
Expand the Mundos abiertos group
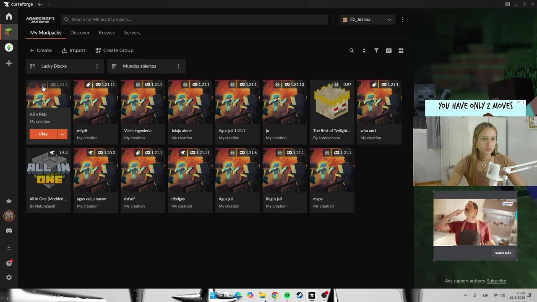coord(146,66)
